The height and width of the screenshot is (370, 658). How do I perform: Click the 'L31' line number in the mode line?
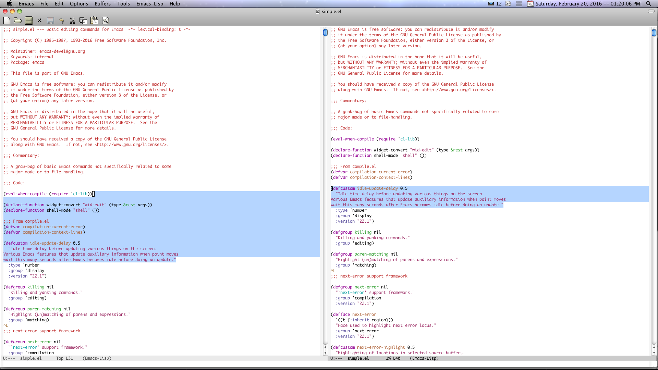click(69, 358)
